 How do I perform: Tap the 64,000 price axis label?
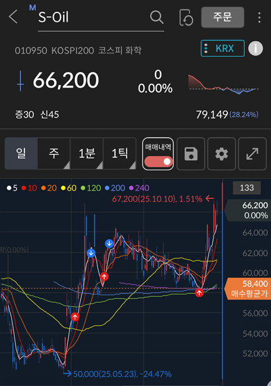tap(255, 233)
